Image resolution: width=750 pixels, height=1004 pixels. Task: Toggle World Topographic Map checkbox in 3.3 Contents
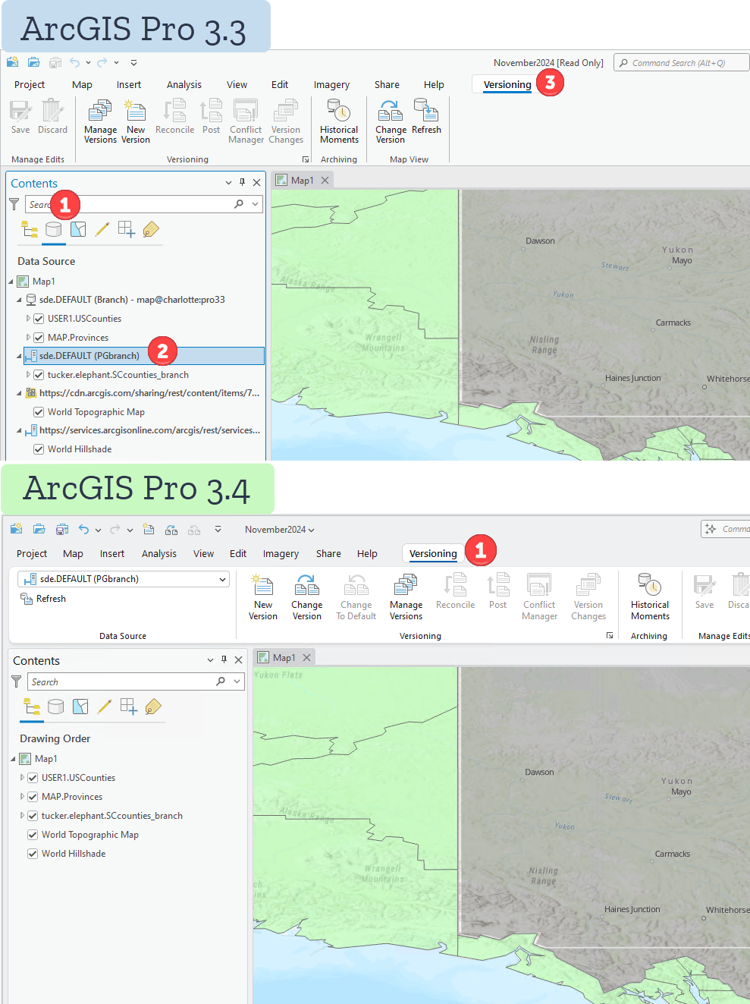pos(39,412)
